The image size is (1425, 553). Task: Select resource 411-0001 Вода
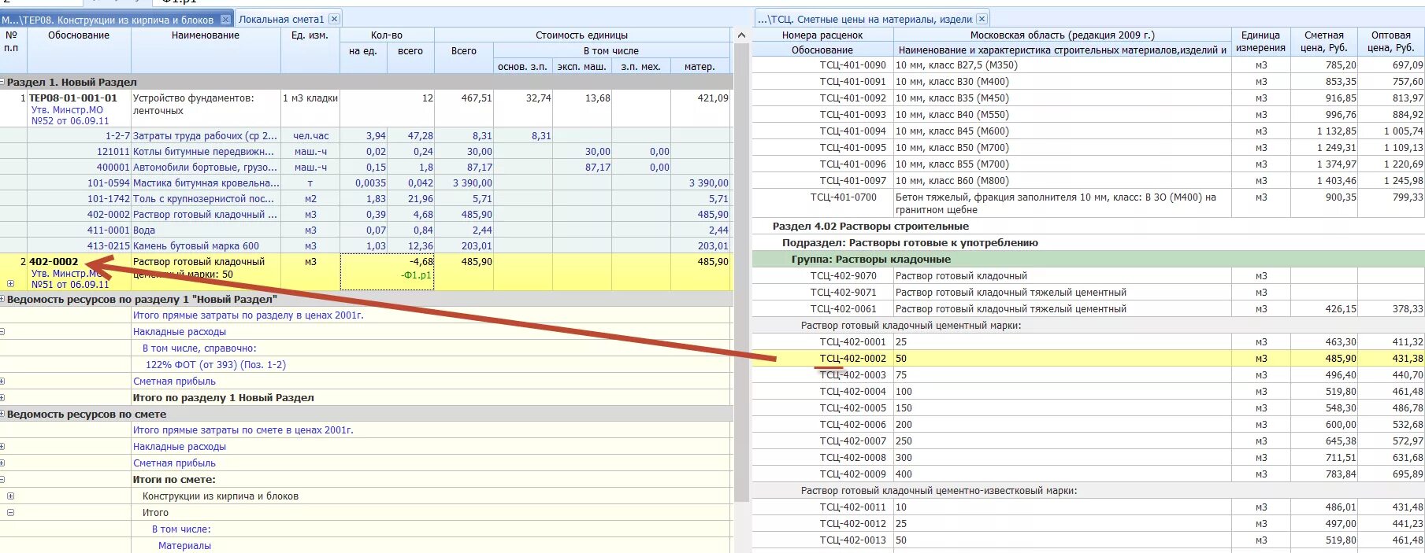366,230
